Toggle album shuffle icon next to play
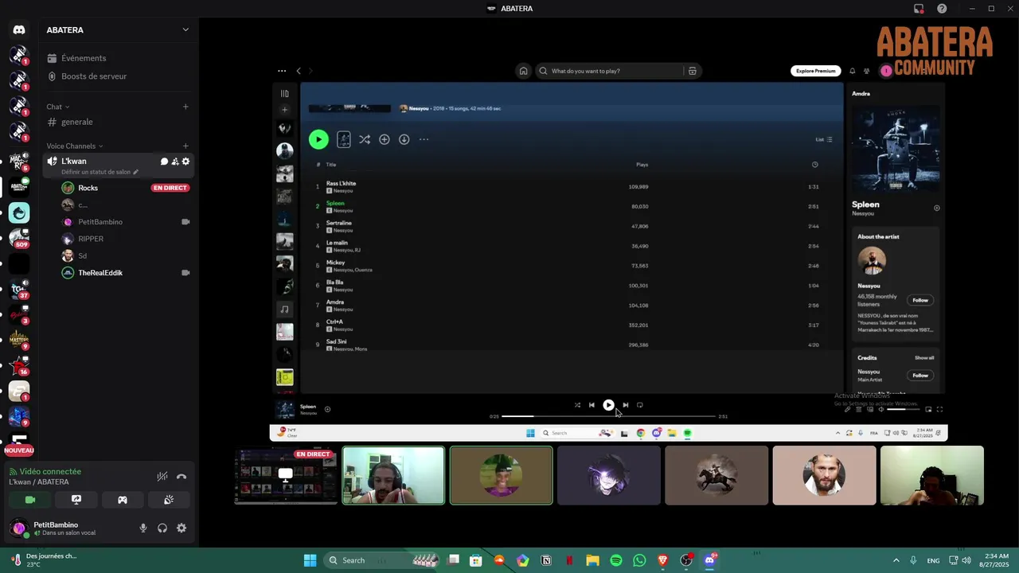Image resolution: width=1019 pixels, height=573 pixels. 364,139
